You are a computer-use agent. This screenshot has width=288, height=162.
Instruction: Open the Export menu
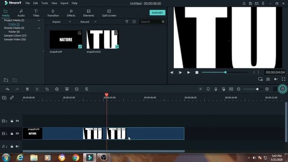click(x=64, y=3)
